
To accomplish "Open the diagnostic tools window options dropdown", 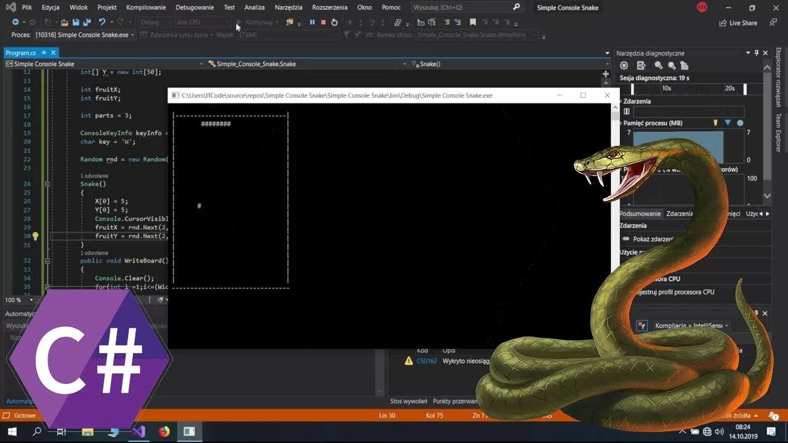I will [748, 53].
